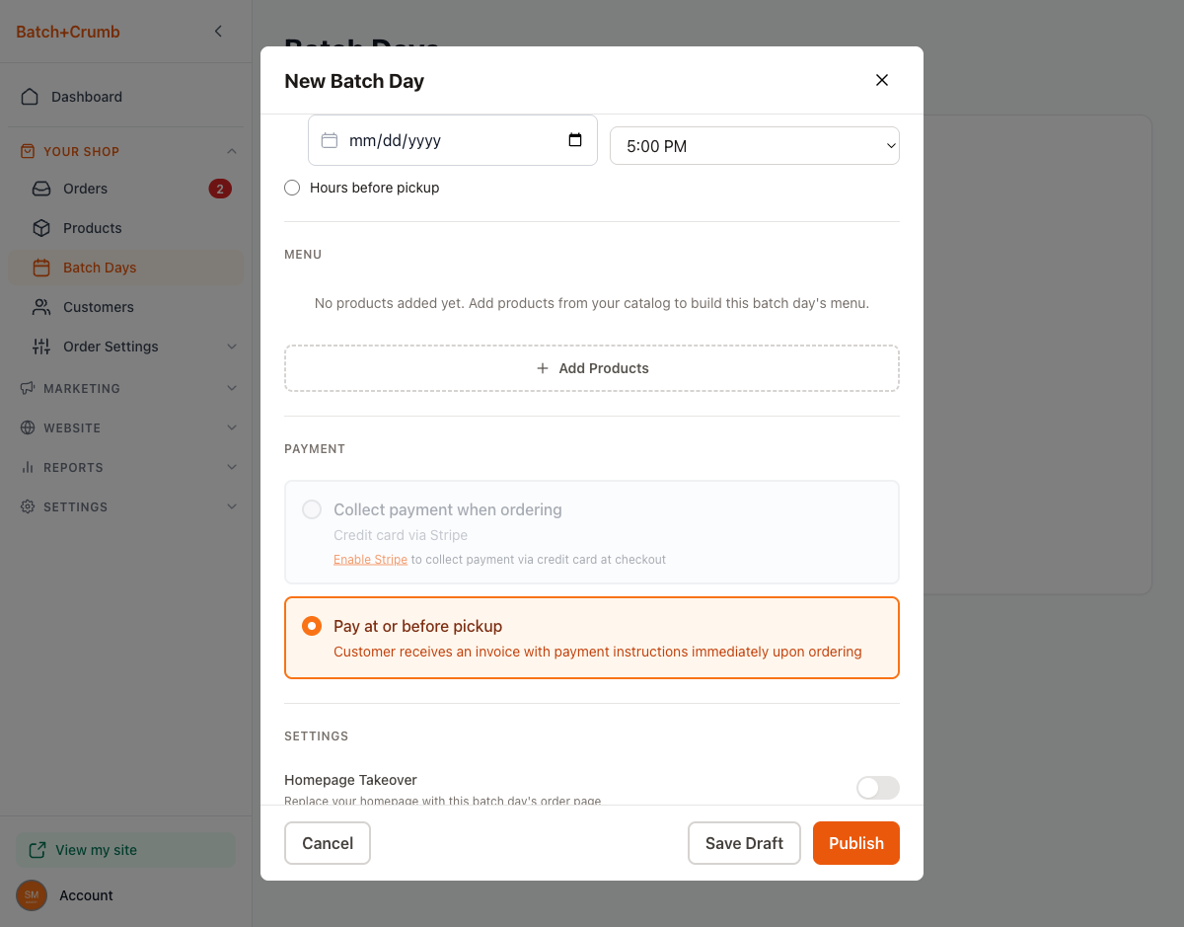This screenshot has width=1184, height=927.
Task: Select Hours before pickup radio option
Action: coord(292,188)
